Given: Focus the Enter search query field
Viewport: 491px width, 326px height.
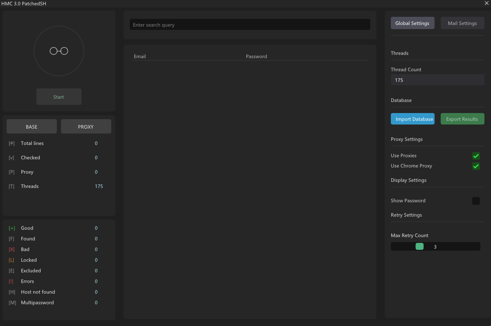Looking at the screenshot, I should 250,25.
